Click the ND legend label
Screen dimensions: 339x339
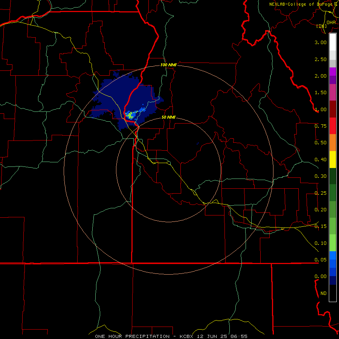324,293
